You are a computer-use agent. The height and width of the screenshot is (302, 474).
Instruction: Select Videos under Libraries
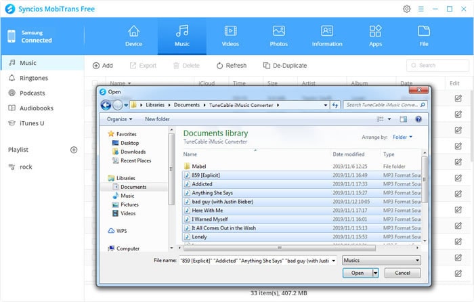(x=128, y=213)
